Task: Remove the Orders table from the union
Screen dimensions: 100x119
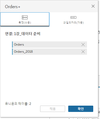Action: [x=83, y=45]
